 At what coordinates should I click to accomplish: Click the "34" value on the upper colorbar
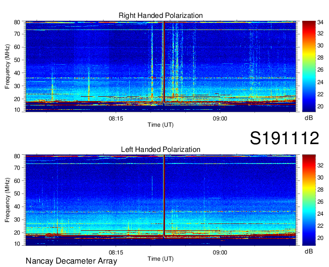click(x=320, y=22)
